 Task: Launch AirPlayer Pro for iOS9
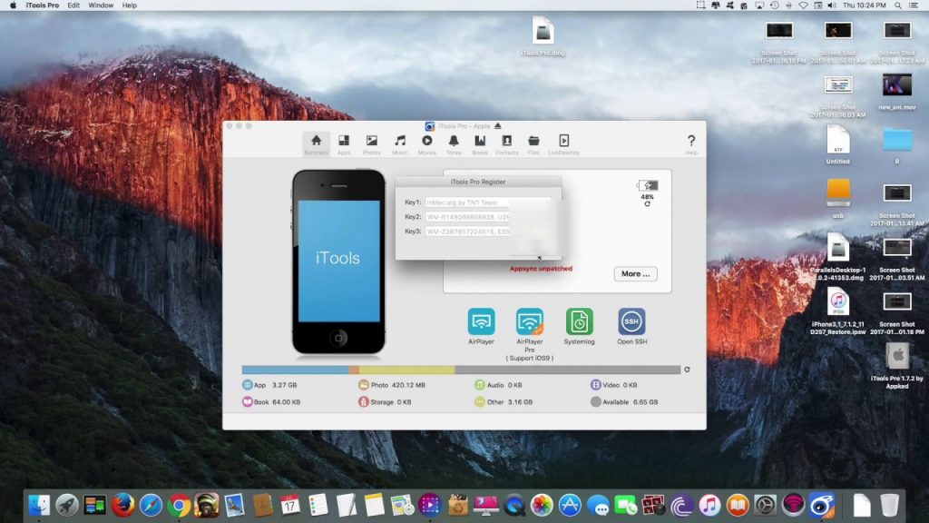(530, 322)
